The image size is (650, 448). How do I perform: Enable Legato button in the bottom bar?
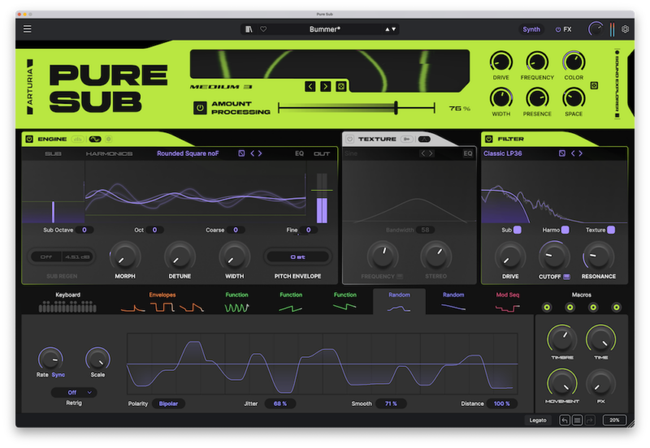538,420
